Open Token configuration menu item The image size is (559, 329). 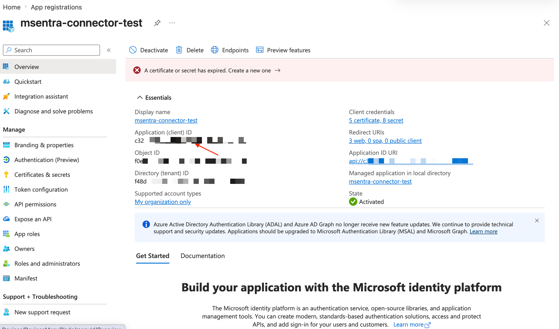(x=41, y=189)
